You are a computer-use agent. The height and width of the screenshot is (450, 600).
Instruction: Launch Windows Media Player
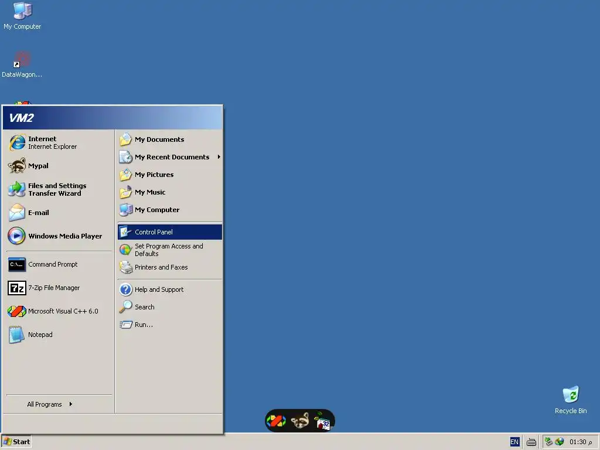(x=59, y=236)
